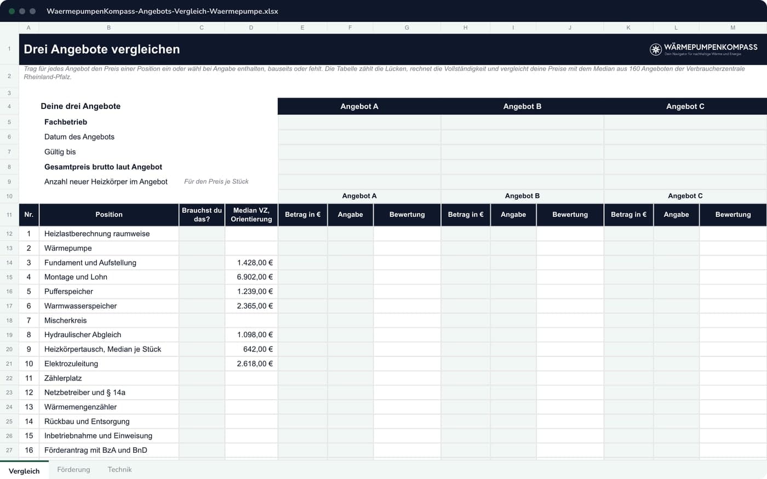This screenshot has width=767, height=479.
Task: Click the median value 6.902,00 €
Action: click(251, 277)
